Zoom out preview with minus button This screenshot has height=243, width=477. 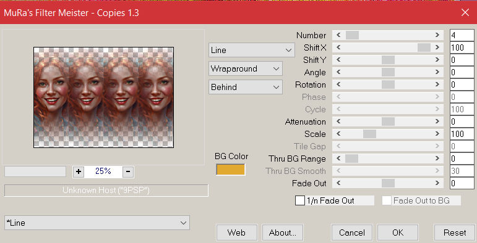click(128, 171)
